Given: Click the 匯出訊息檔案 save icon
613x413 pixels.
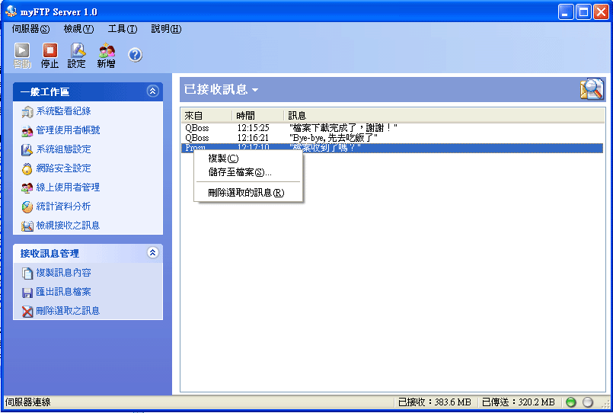Looking at the screenshot, I should pyautogui.click(x=27, y=293).
